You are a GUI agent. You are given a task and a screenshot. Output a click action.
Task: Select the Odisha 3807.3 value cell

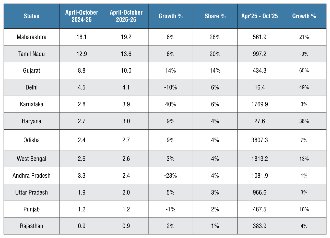[x=260, y=140]
